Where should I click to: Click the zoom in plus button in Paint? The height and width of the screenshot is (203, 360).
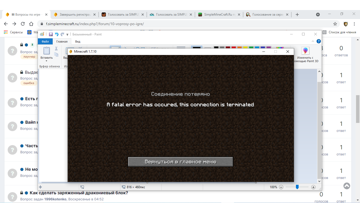point(313,187)
